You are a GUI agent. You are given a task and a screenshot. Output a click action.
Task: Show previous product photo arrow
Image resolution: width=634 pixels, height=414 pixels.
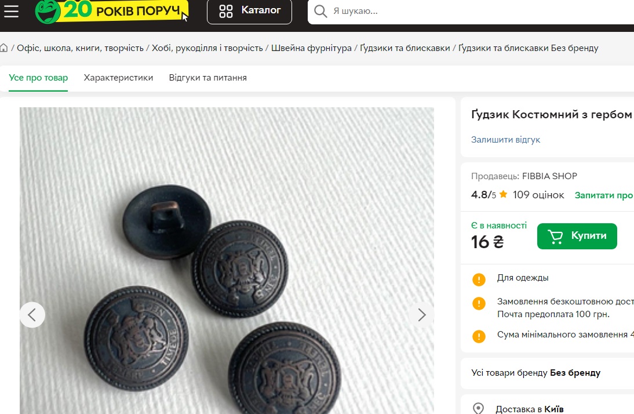click(x=32, y=315)
